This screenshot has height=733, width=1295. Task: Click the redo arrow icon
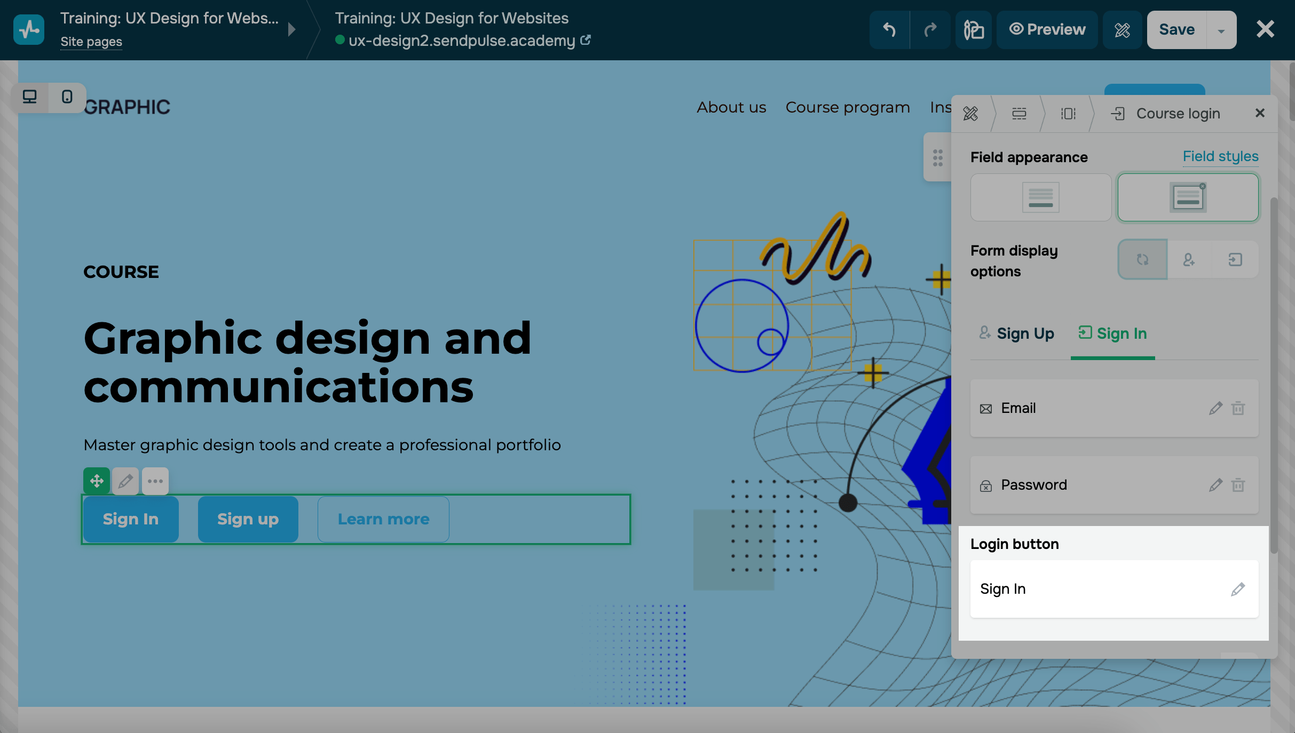930,29
